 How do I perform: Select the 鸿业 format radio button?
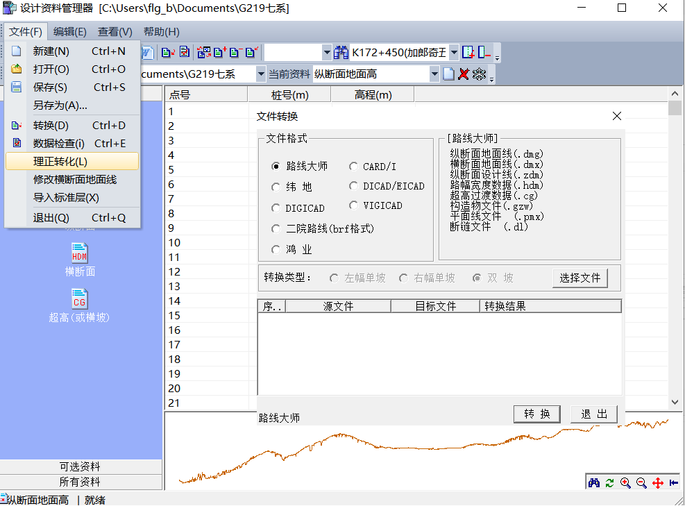coord(277,250)
